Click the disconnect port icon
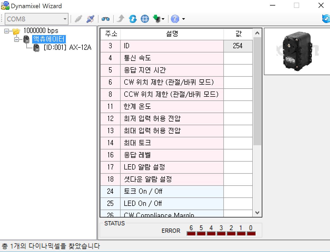 click(90, 19)
